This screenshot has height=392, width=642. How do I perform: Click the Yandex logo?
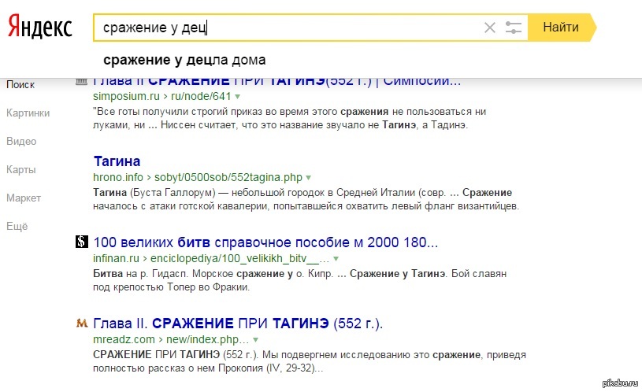40,27
